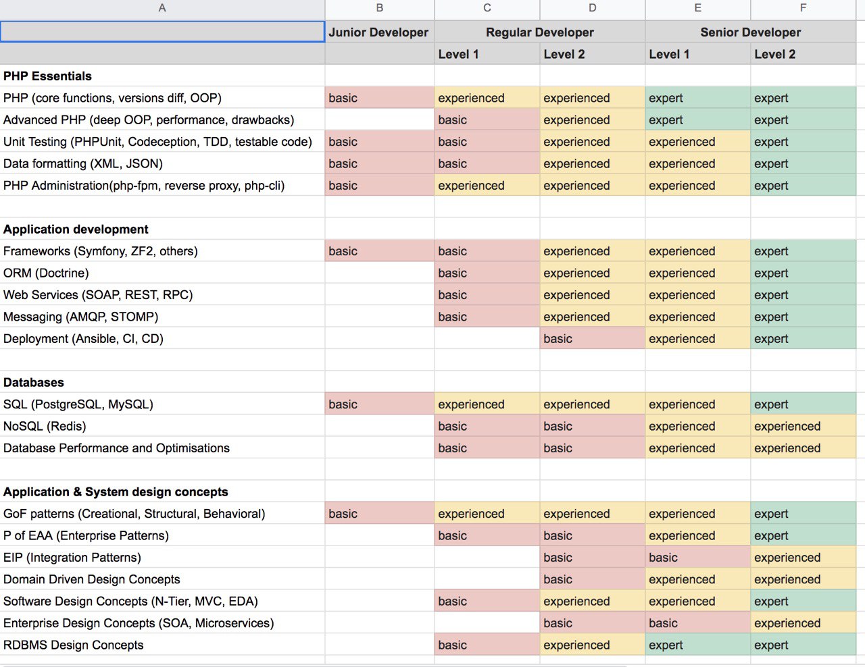This screenshot has width=865, height=667.
Task: Click the Application development heading
Action: tap(162, 229)
